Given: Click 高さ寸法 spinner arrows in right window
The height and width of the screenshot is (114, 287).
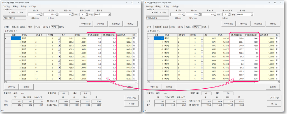Looking at the screenshot, I should pyautogui.click(x=215, y=14).
